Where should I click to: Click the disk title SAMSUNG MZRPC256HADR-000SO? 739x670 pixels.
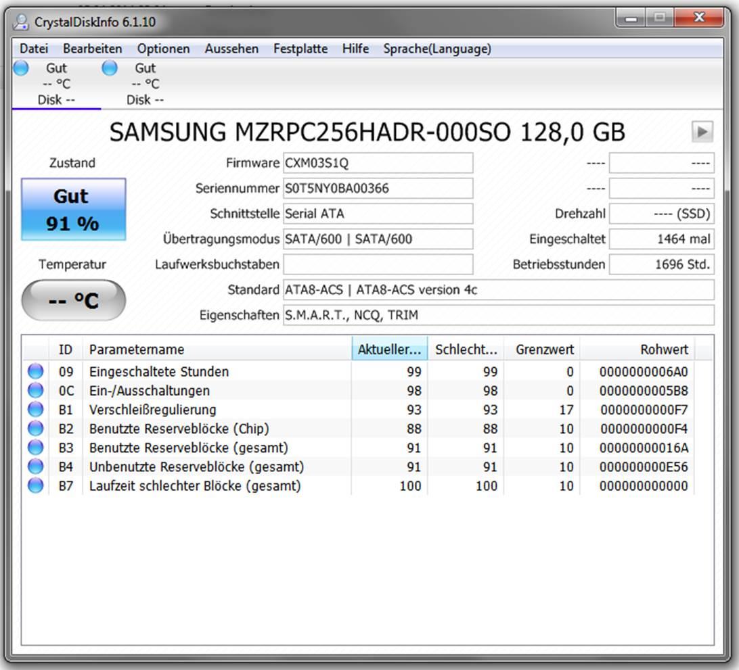pos(310,132)
